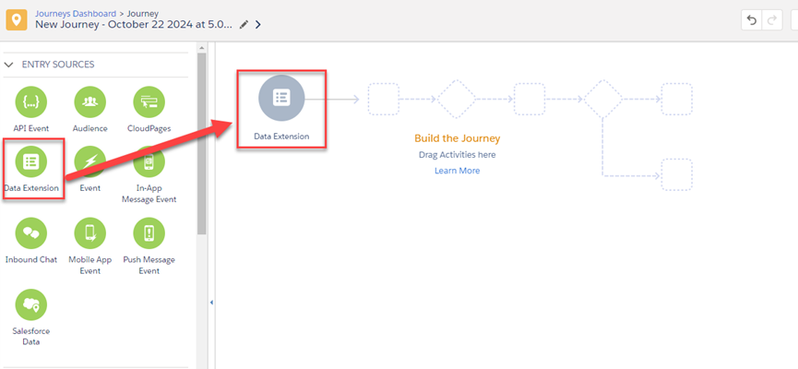Click the Redo arrow button

point(772,20)
